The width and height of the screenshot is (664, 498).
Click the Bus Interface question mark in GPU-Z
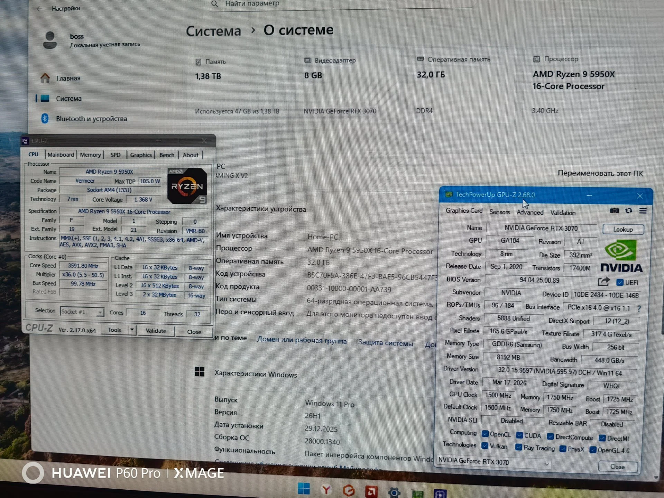639,308
